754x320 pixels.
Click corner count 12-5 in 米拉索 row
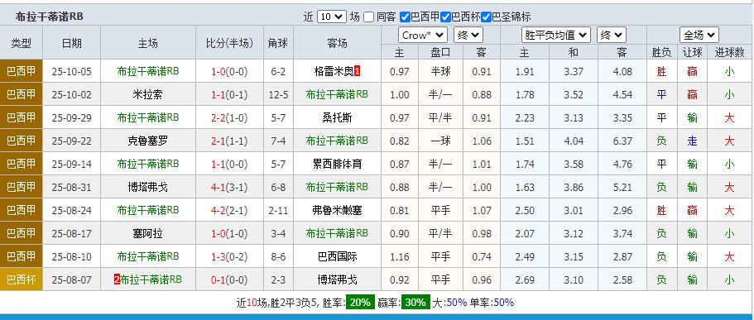tap(278, 94)
